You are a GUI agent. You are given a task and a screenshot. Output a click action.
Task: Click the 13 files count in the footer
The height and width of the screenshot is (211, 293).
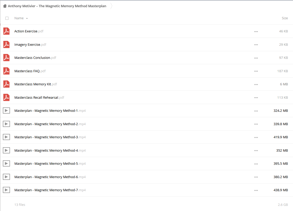[x=20, y=205]
